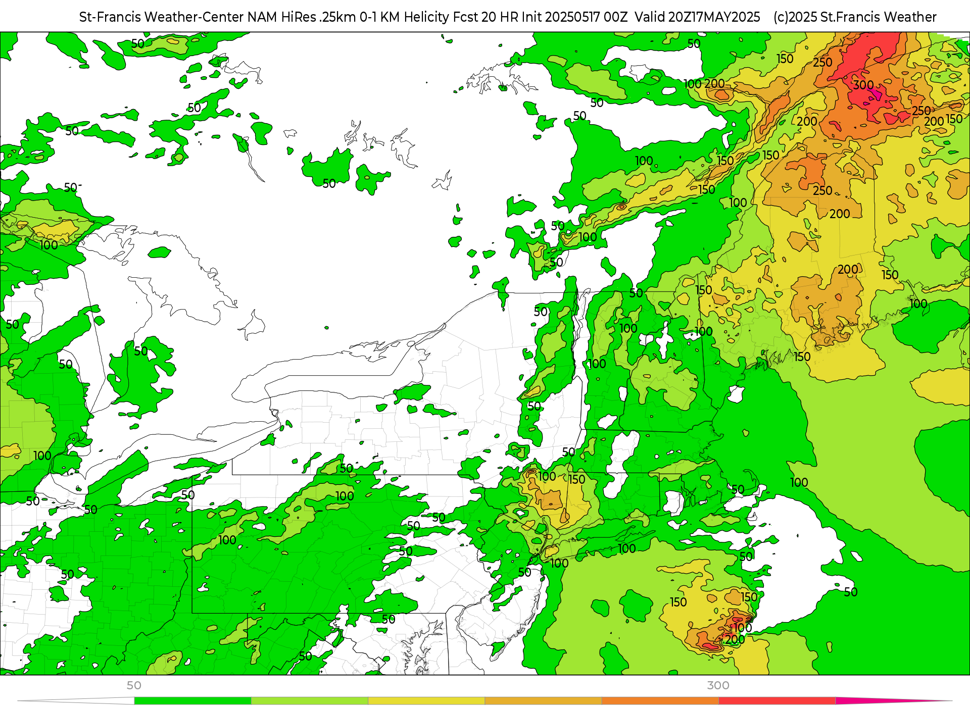Click the "NAM HiRes .25km" text in the title
970x707 pixels.
click(x=302, y=17)
